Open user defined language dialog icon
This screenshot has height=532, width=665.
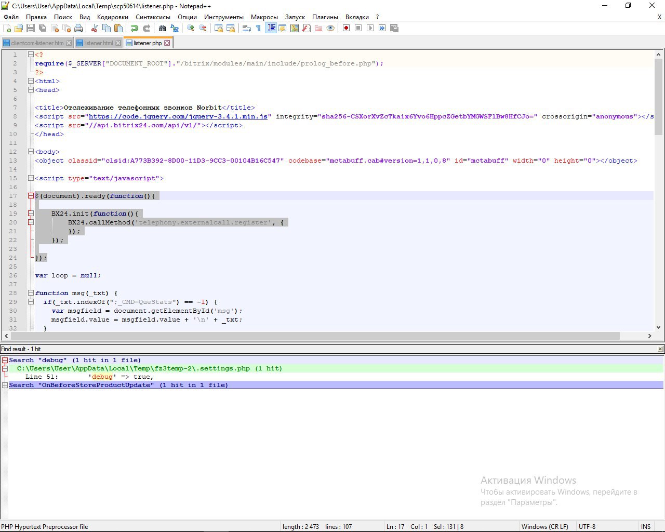(283, 28)
